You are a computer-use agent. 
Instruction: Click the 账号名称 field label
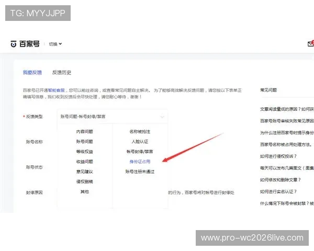34,142
